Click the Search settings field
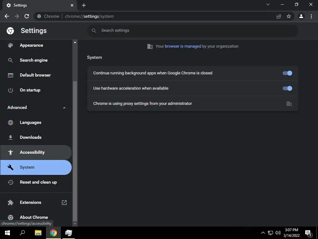Image resolution: width=318 pixels, height=239 pixels. 193,31
